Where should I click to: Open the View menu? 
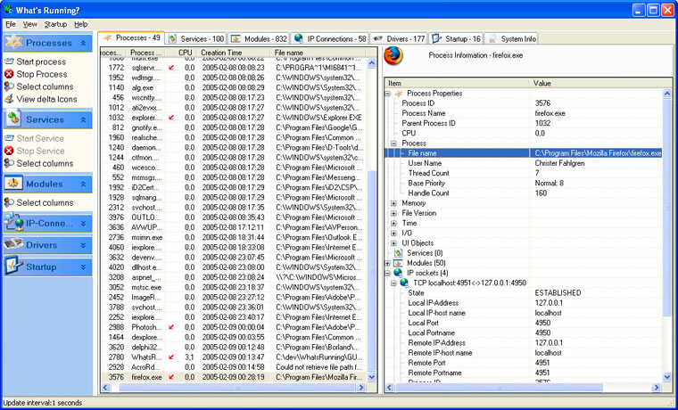pyautogui.click(x=29, y=24)
